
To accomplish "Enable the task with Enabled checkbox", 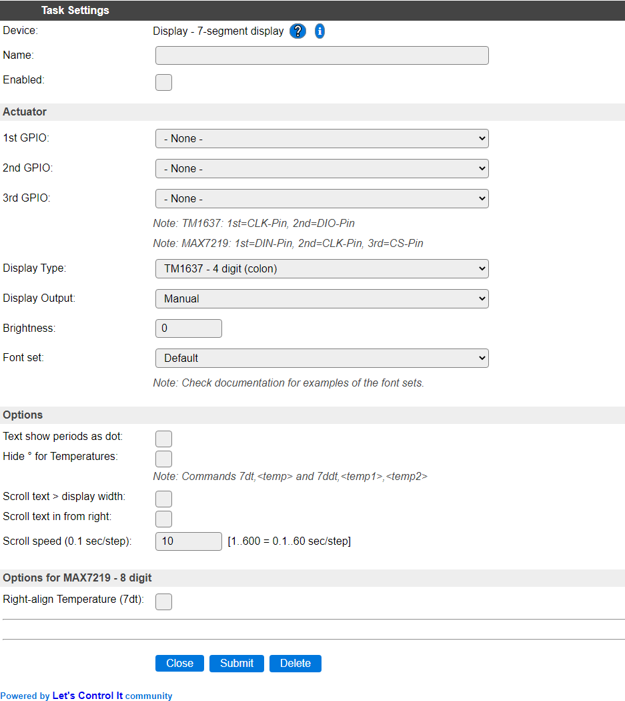I will pos(163,82).
